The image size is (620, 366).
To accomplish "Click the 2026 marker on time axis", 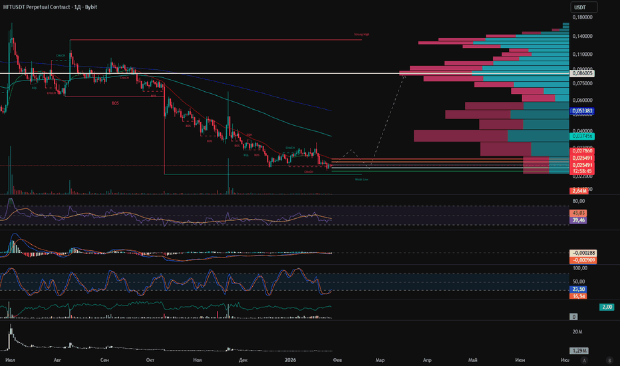I will point(290,360).
